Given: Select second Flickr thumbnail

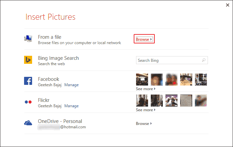Looking at the screenshot, I should [x=157, y=101].
